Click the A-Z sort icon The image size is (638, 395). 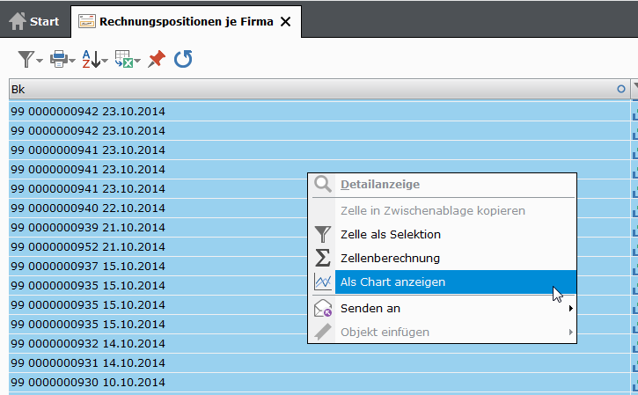[92, 60]
